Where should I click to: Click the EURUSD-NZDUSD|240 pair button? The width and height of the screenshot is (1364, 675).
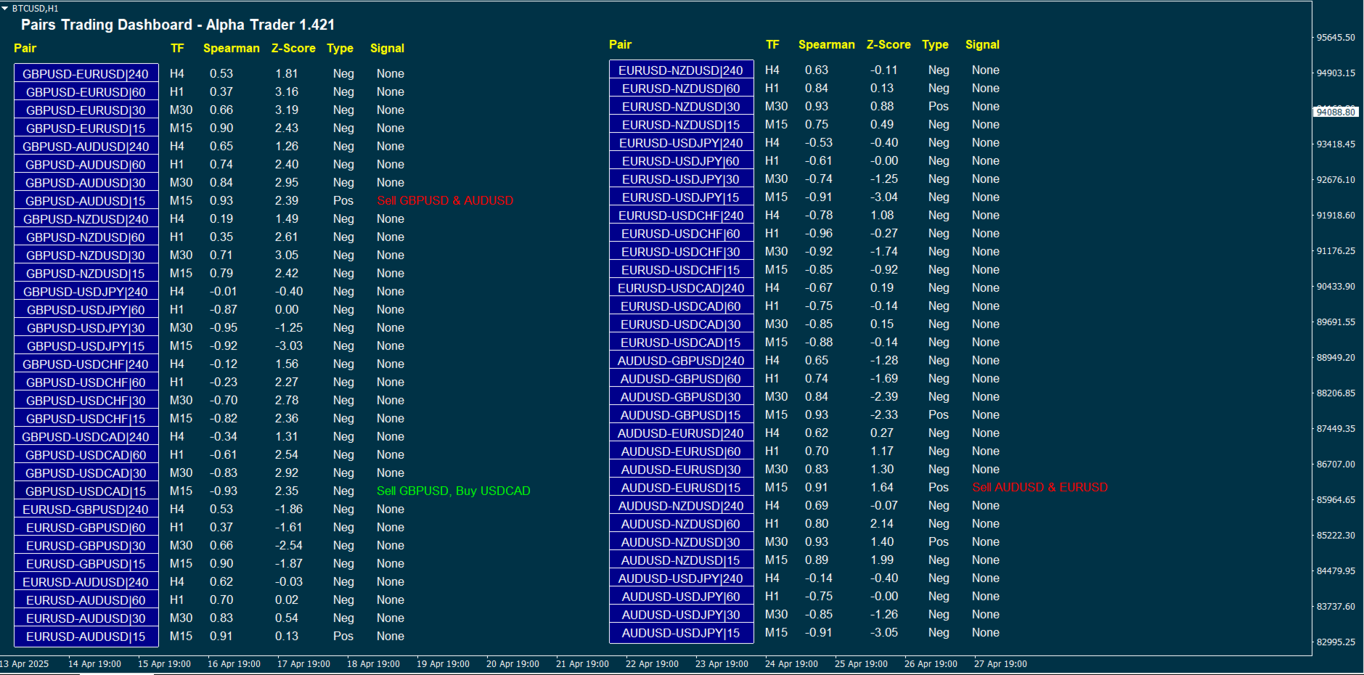(x=682, y=70)
